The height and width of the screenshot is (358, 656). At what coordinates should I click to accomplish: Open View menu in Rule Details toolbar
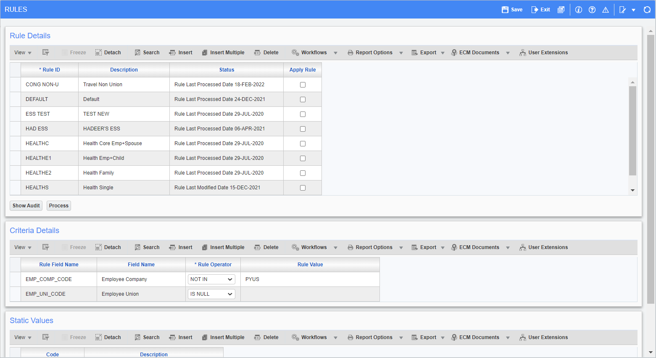[x=23, y=53]
